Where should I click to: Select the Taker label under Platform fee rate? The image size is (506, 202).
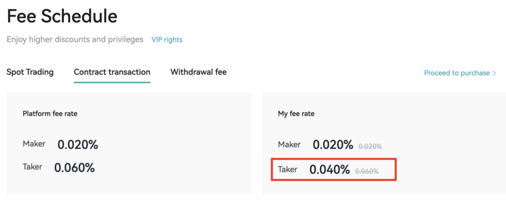[33, 167]
